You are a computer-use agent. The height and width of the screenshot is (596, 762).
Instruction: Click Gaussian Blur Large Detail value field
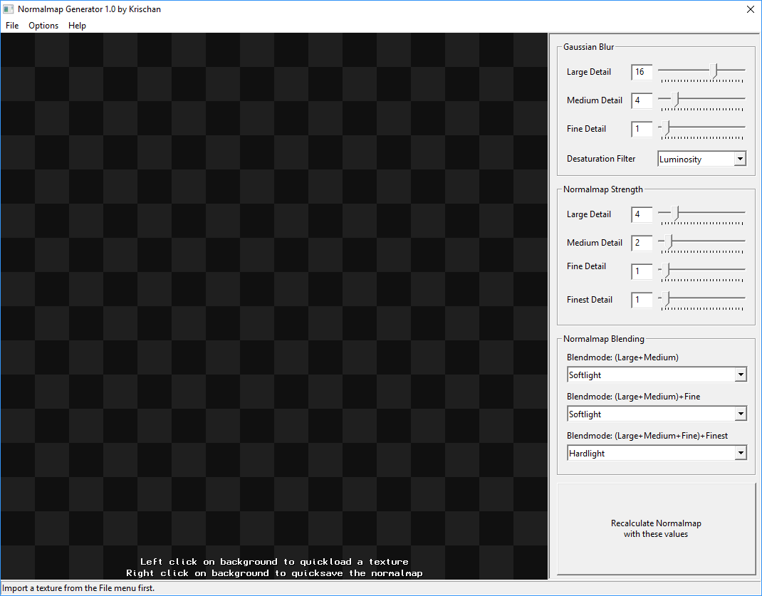point(642,72)
